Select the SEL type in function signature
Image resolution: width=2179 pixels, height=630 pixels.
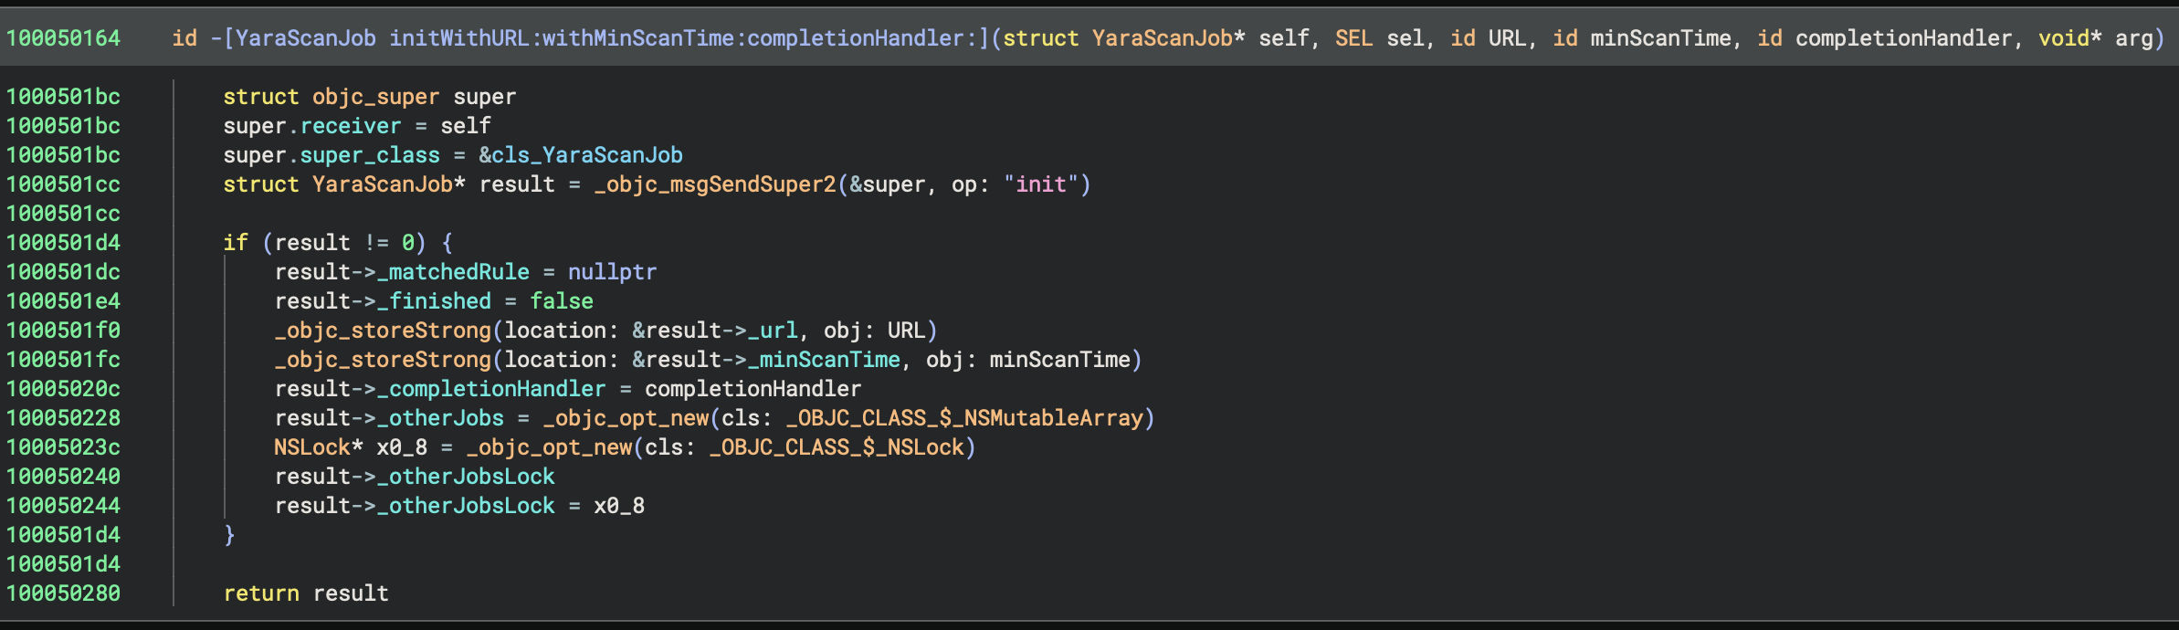(x=1353, y=38)
